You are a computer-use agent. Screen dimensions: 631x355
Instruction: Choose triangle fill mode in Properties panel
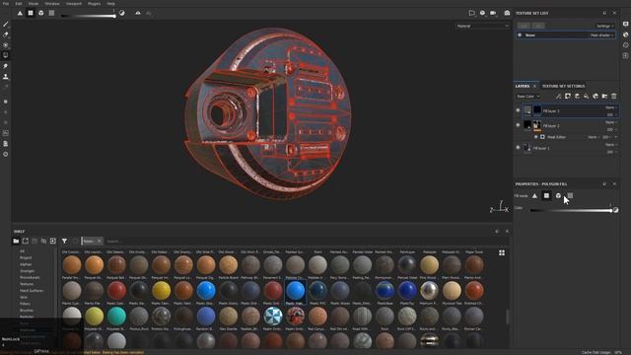tap(534, 195)
